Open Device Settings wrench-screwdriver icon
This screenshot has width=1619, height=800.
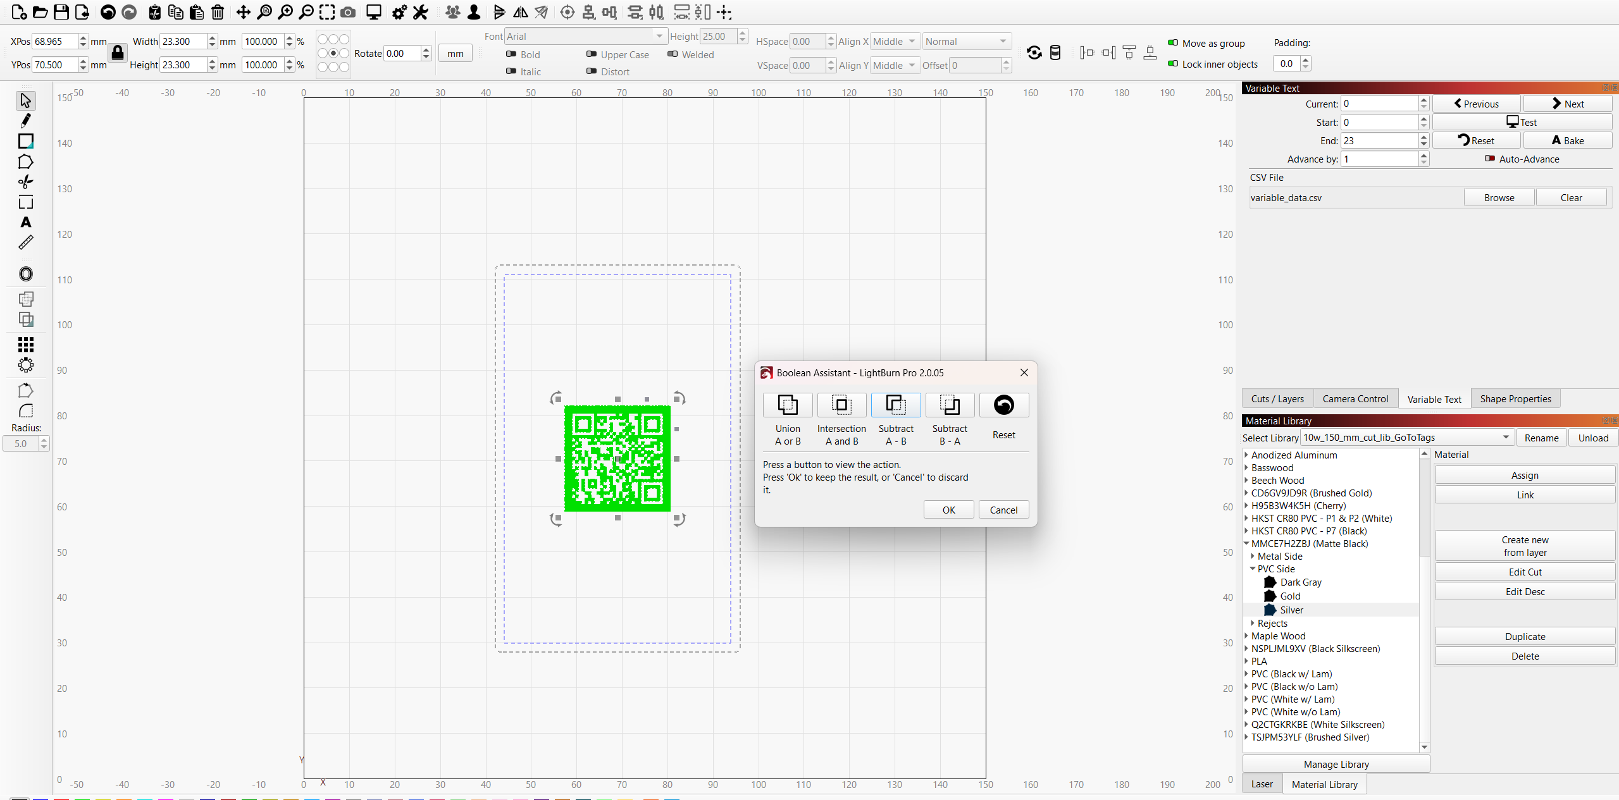(x=421, y=12)
